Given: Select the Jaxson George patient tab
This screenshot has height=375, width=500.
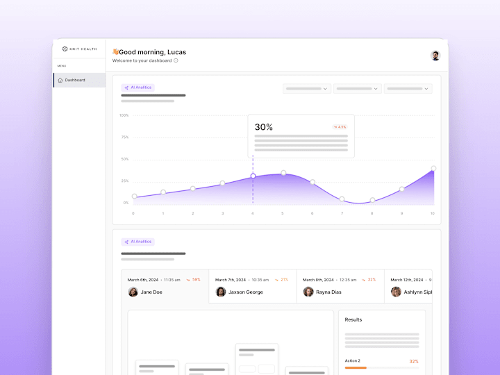Looking at the screenshot, I should tap(253, 286).
